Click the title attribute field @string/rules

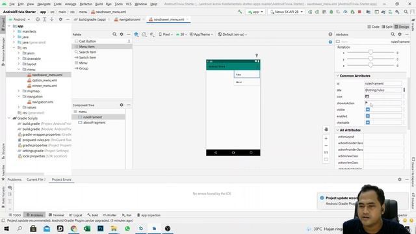tap(383, 90)
